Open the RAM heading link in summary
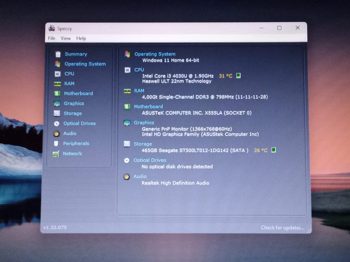The width and height of the screenshot is (350, 262). [x=139, y=91]
